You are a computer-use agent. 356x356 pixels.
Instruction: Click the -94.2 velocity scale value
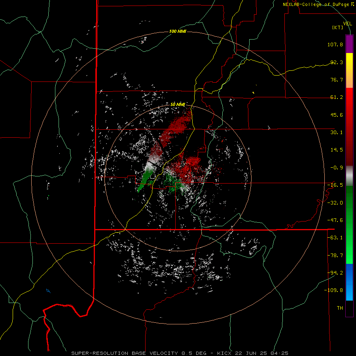335,273
